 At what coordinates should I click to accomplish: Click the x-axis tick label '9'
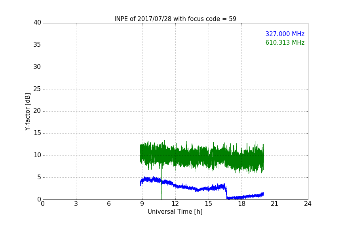click(142, 204)
